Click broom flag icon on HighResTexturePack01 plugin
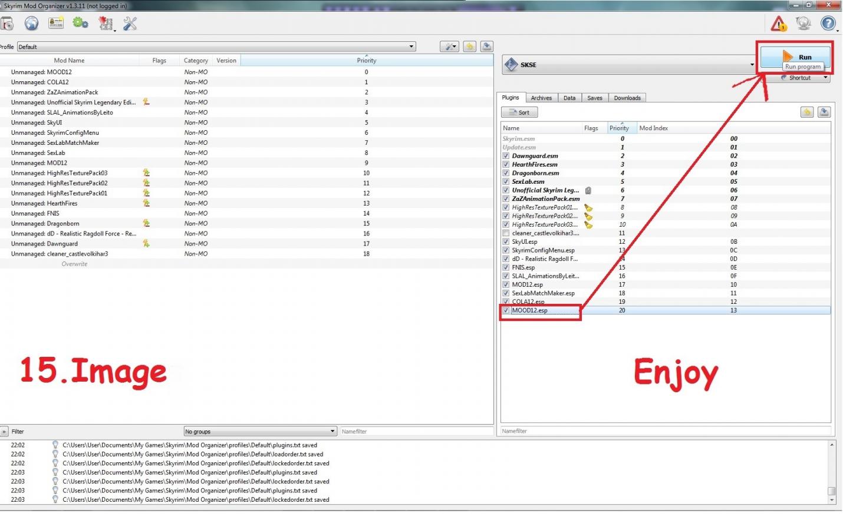843x530 pixels. pos(588,207)
